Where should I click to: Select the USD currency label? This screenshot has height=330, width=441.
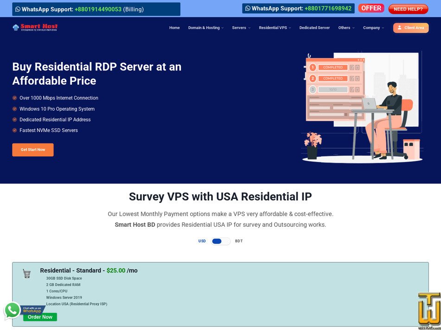[202, 241]
